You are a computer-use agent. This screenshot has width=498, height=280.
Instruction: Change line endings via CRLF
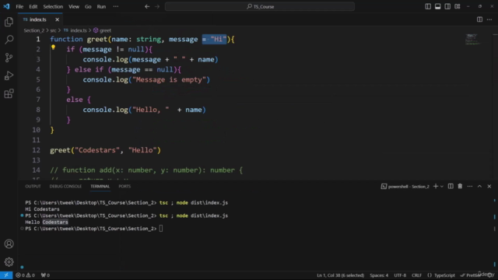(x=416, y=275)
